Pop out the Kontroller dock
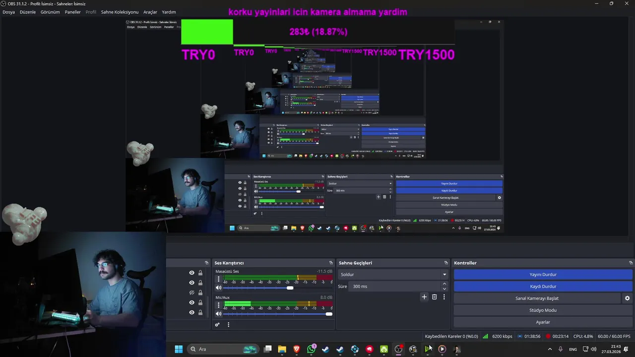 tap(631, 263)
